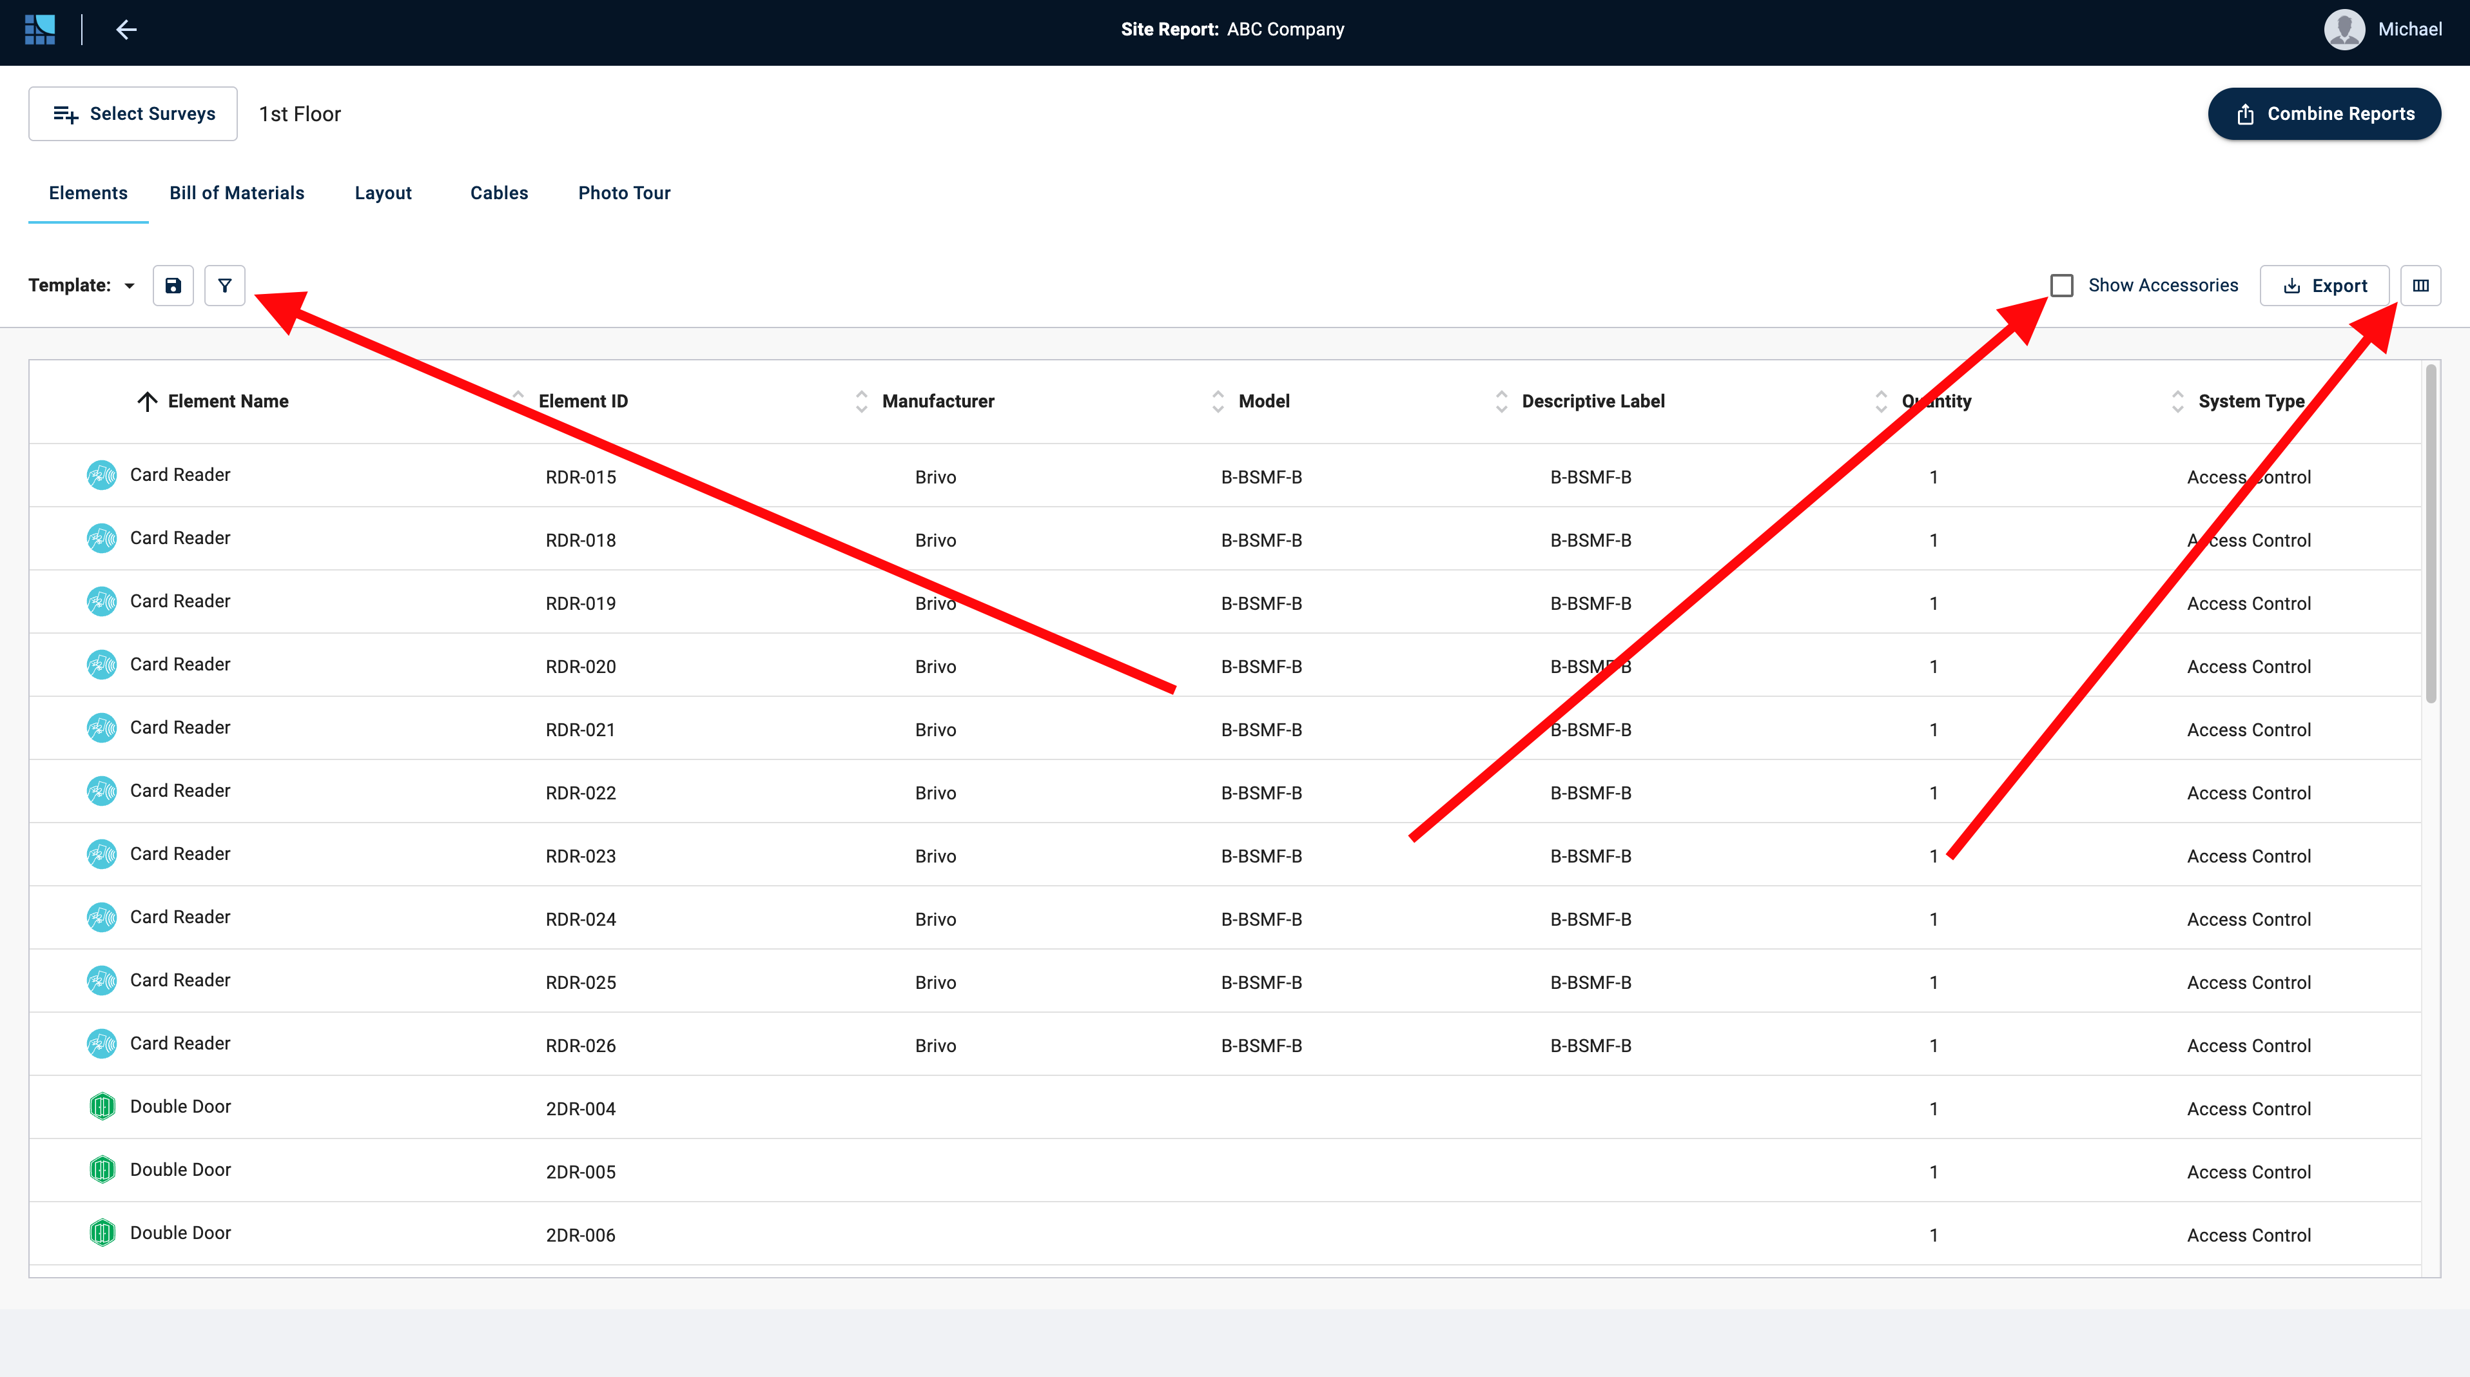Click the Card Reader icon for RDR-026

click(102, 1043)
